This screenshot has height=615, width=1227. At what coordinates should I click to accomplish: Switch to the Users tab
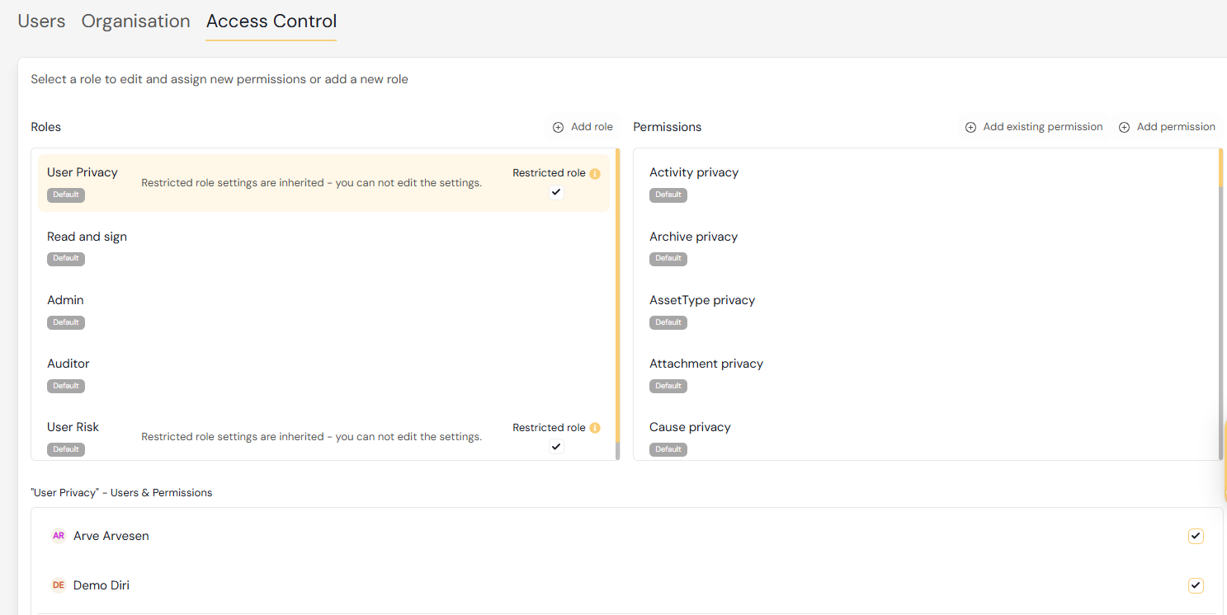pos(41,21)
